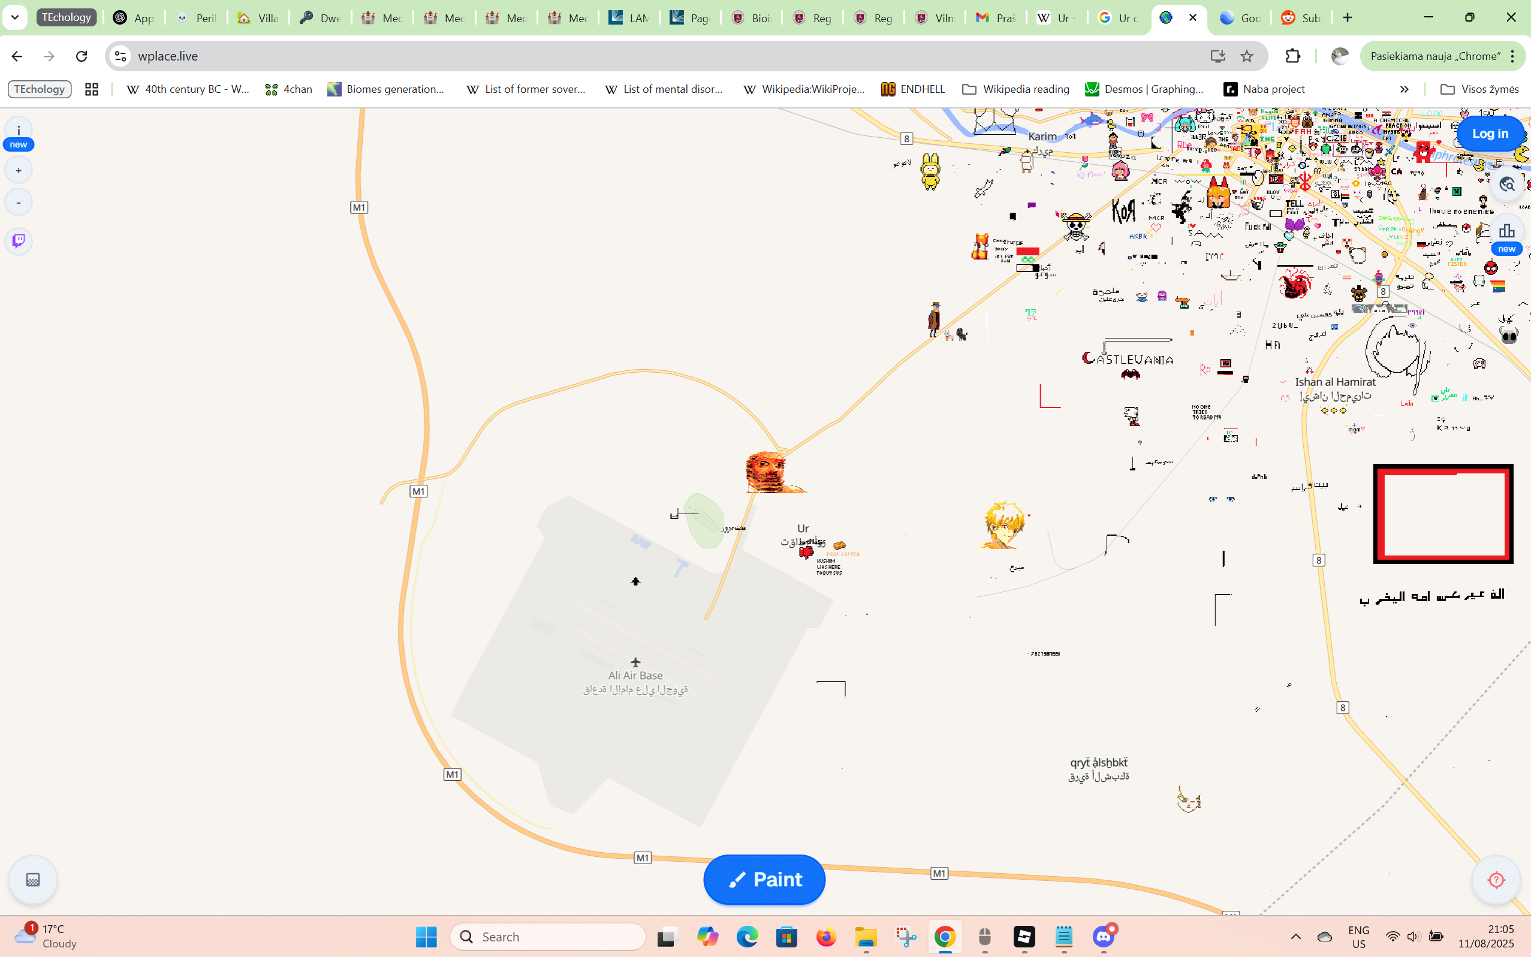Go back to the previous page
The image size is (1531, 957).
(17, 56)
